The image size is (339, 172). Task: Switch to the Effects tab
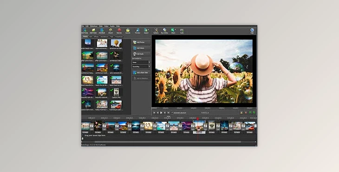[96, 37]
